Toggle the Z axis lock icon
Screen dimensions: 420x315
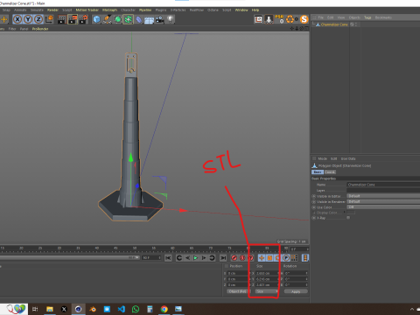point(38,19)
